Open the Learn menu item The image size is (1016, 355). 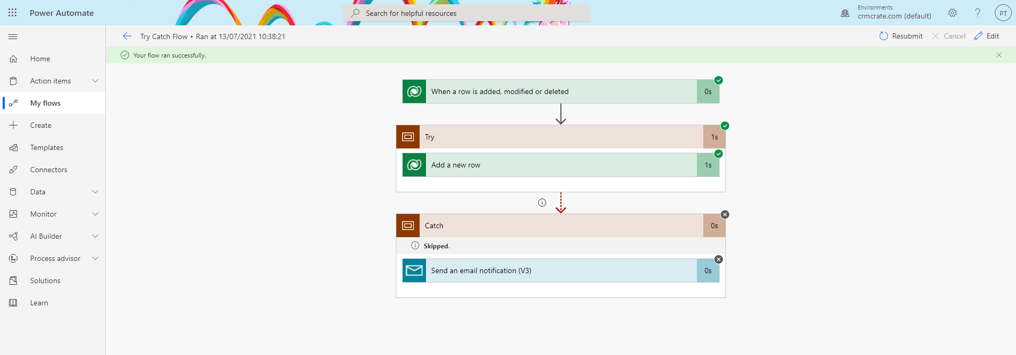[x=53, y=303]
